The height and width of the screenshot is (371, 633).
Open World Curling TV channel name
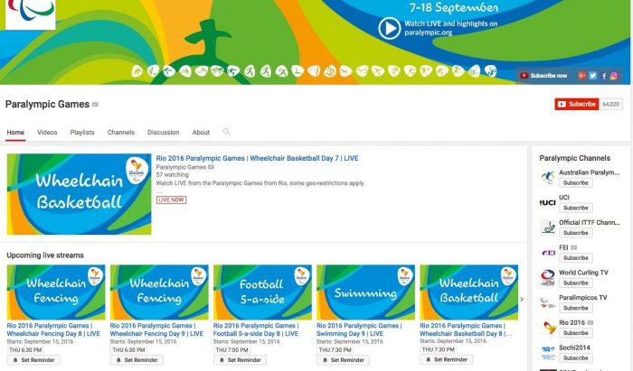[583, 273]
